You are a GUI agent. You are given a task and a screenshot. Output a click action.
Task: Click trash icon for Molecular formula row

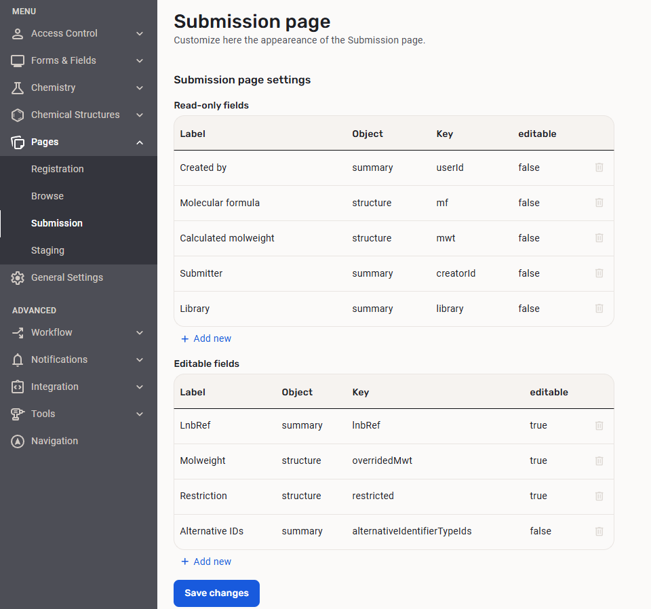point(599,203)
